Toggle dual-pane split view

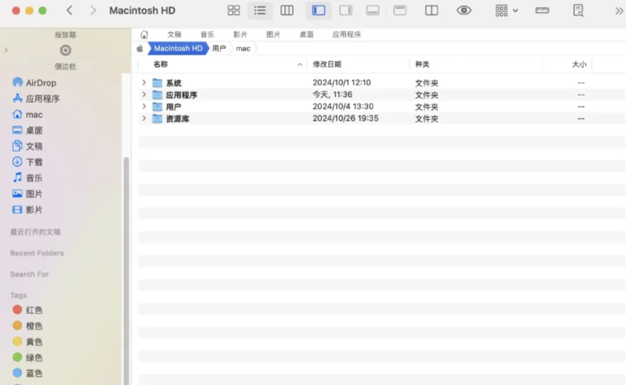tap(432, 10)
